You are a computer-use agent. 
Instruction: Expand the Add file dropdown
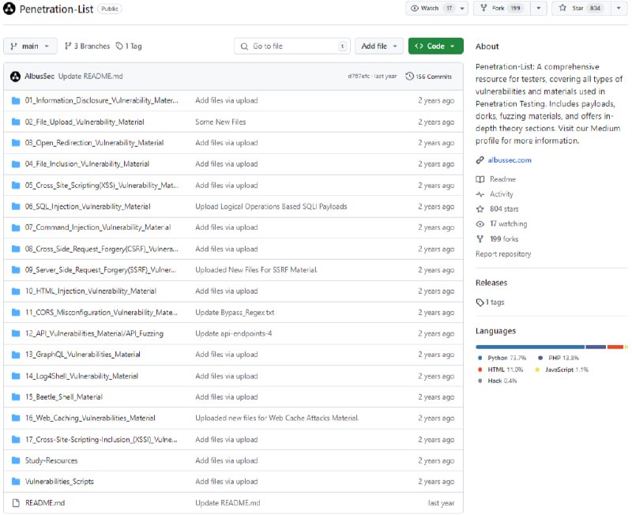pos(379,47)
